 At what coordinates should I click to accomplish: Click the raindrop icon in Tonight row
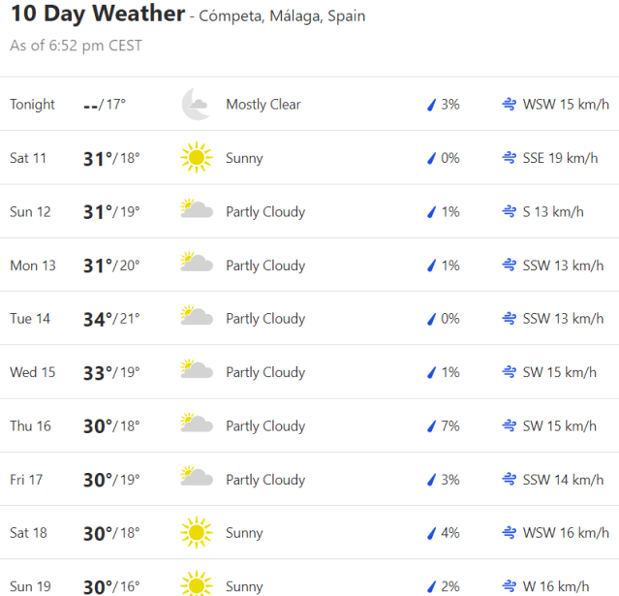coord(433,104)
